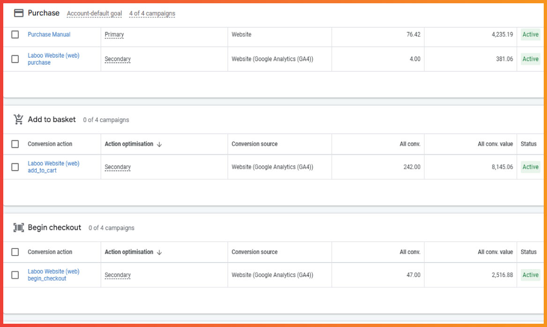The height and width of the screenshot is (327, 547).
Task: Check the Purchase Manual row checkbox
Action: click(x=15, y=34)
